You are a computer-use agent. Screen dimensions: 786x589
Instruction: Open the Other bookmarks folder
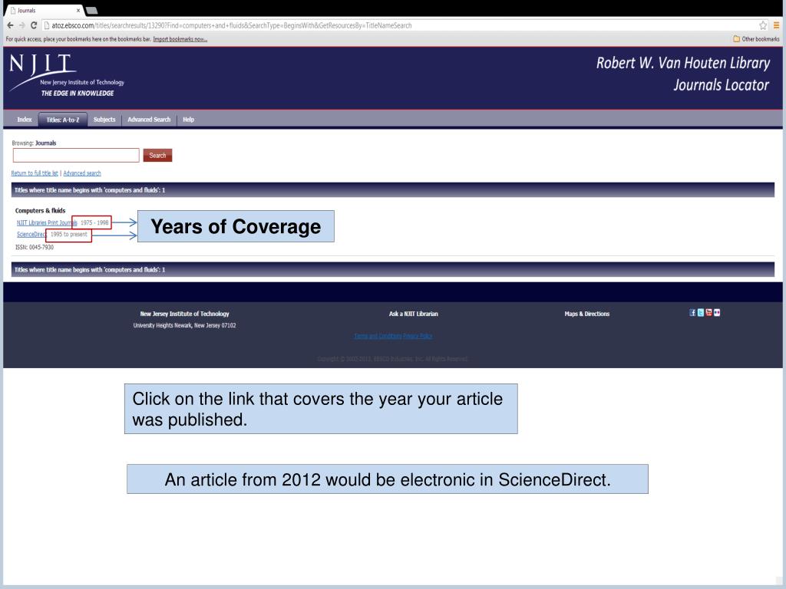coord(756,38)
